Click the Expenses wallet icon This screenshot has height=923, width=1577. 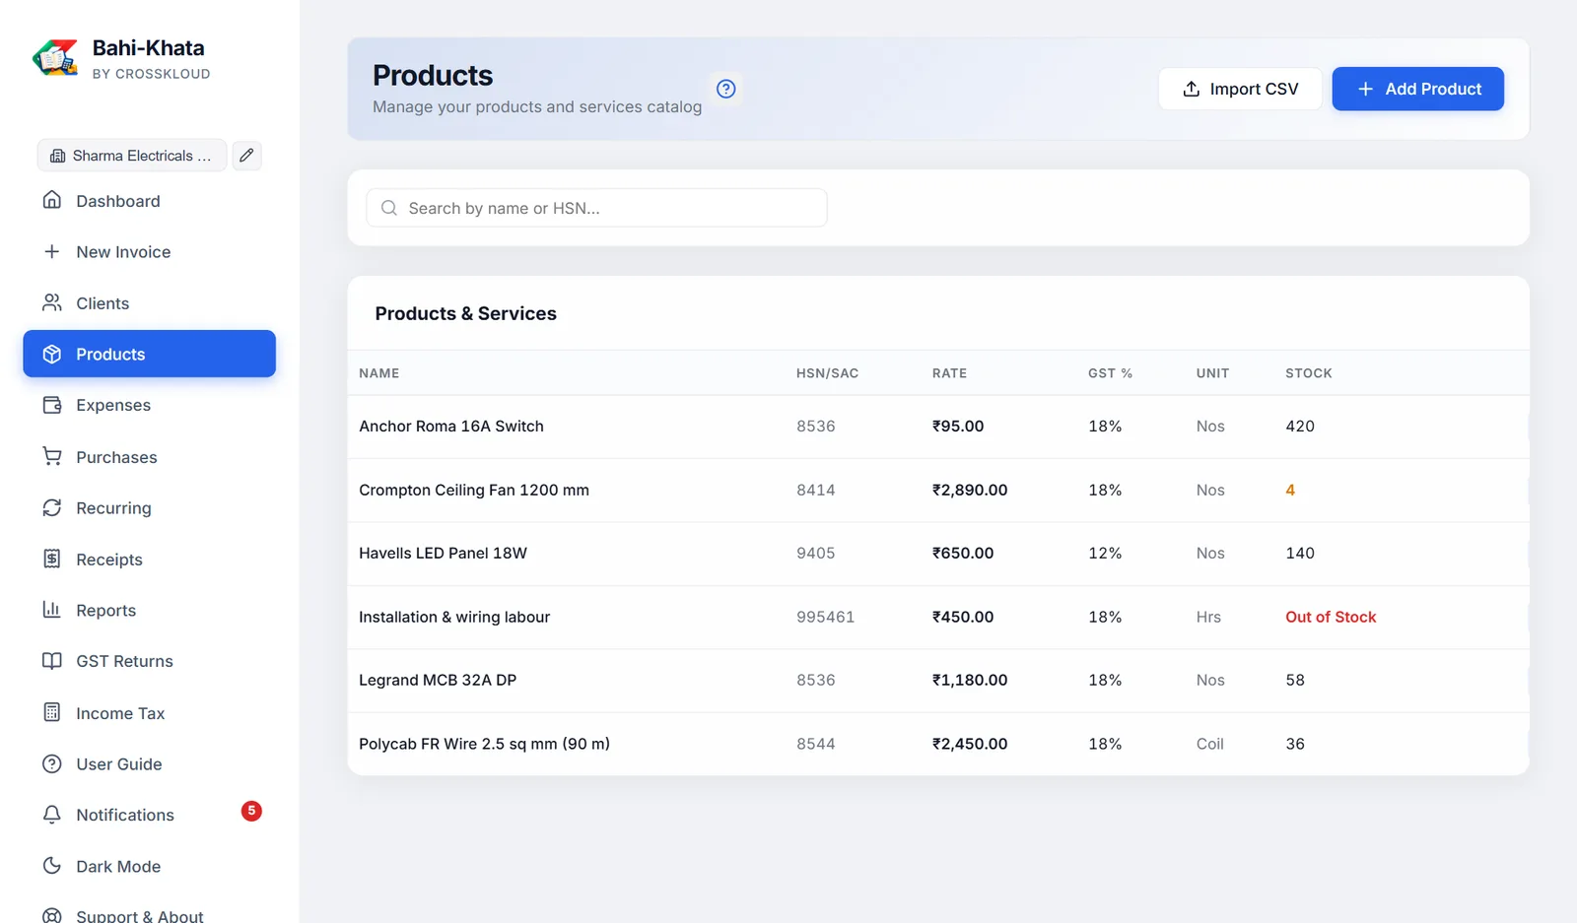[52, 405]
